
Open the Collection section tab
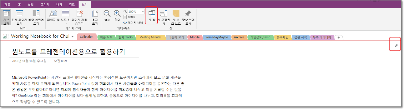click(87, 37)
